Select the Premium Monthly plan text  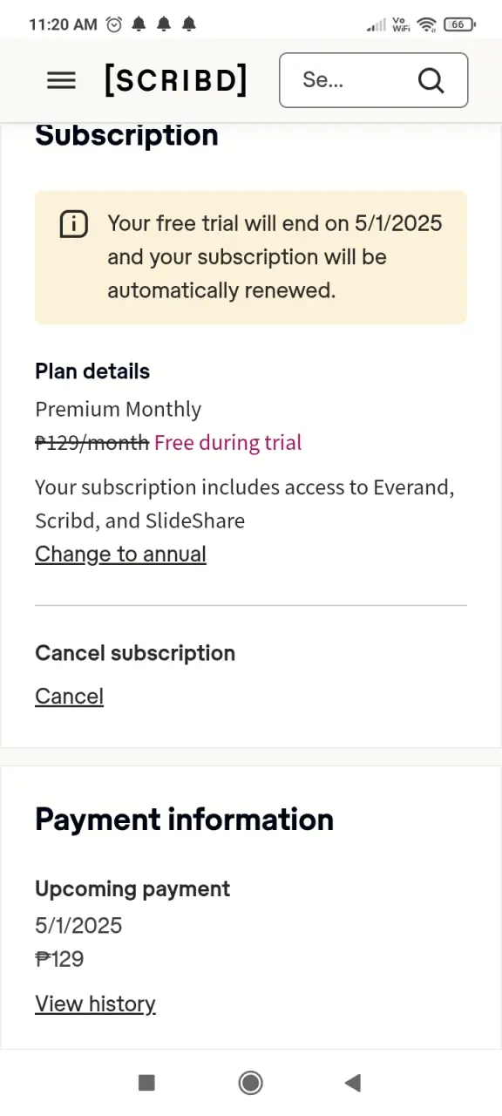pos(118,410)
